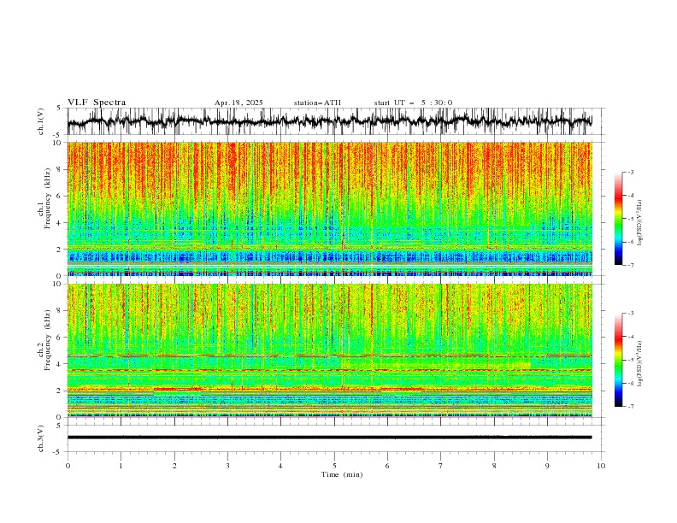
Task: Click the ch.2 spectrogram color bar
Action: pos(618,360)
